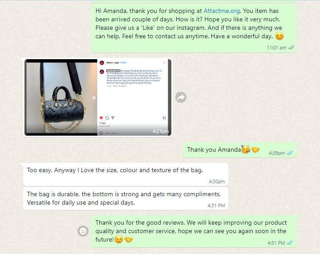Click the forward arrow beside the image message
Screen dimensions: 320x254
click(181, 97)
